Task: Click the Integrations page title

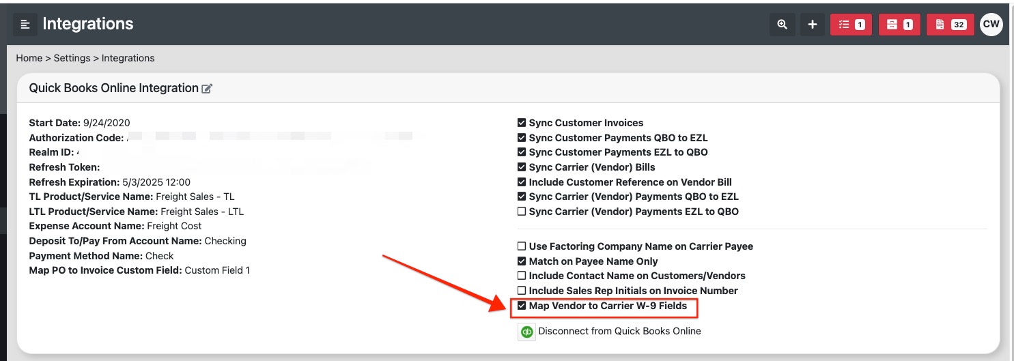Action: 88,24
